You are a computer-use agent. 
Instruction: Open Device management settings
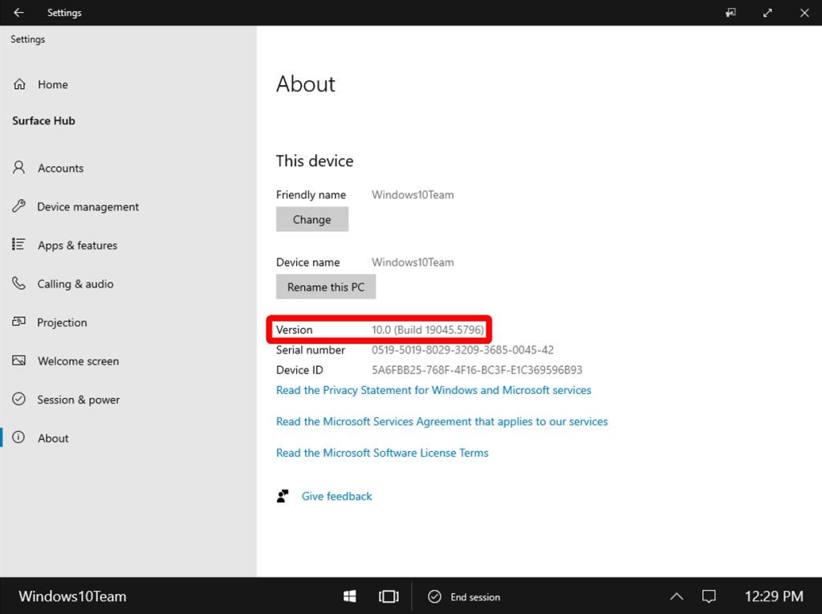pyautogui.click(x=128, y=206)
